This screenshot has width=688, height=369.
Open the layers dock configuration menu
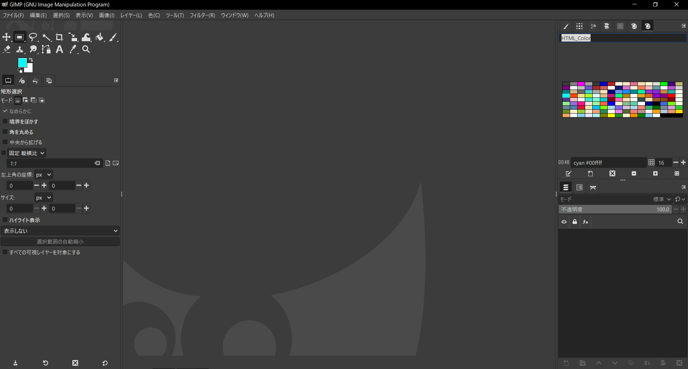tap(683, 187)
